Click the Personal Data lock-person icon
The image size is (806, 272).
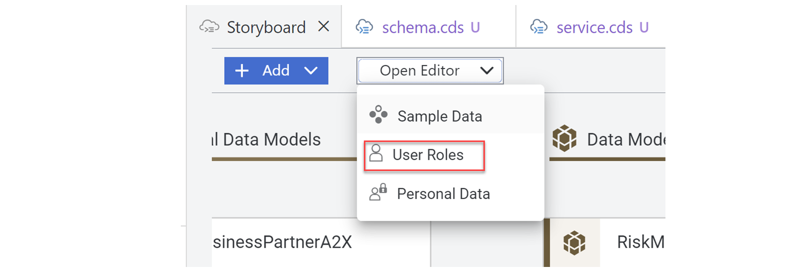click(x=378, y=192)
